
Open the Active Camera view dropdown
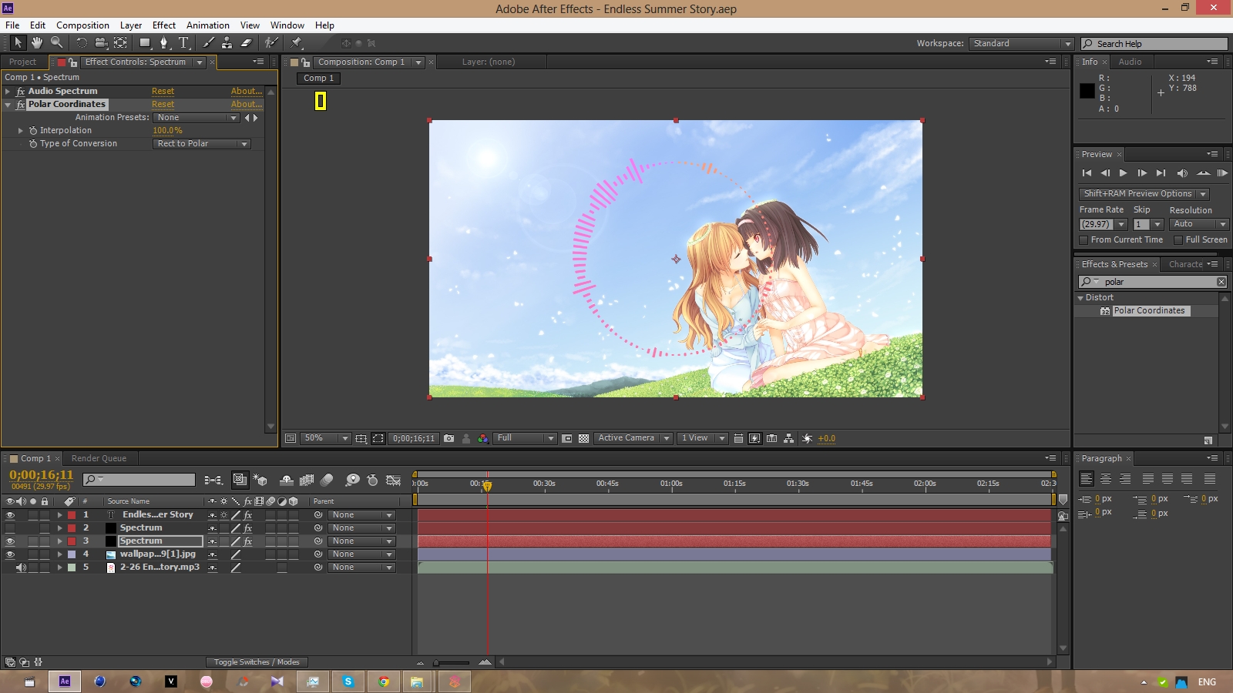pos(633,438)
